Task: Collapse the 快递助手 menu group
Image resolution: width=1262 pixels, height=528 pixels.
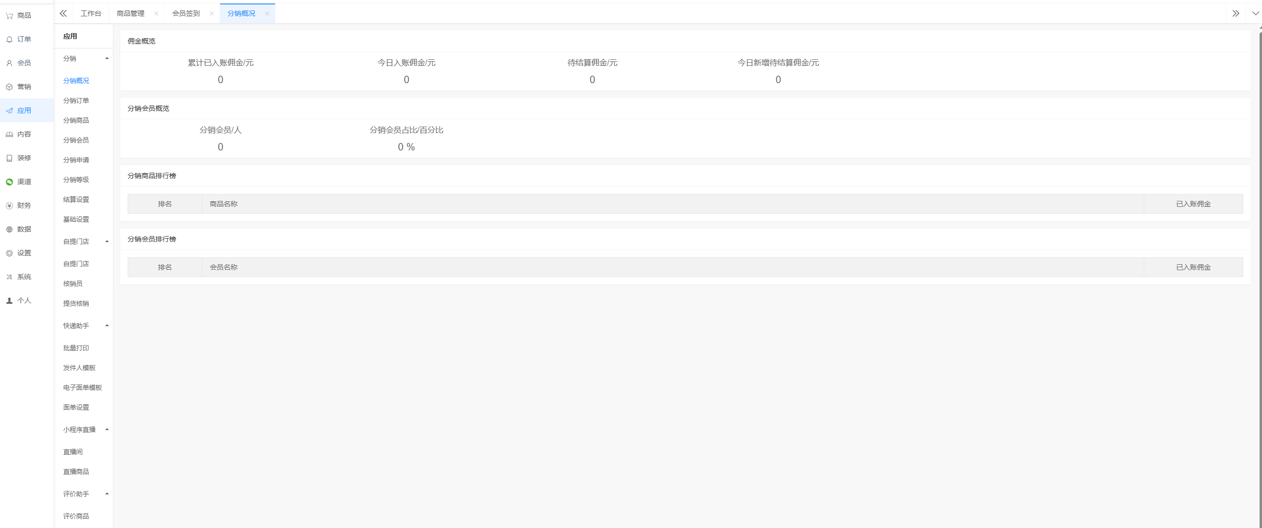Action: (107, 326)
